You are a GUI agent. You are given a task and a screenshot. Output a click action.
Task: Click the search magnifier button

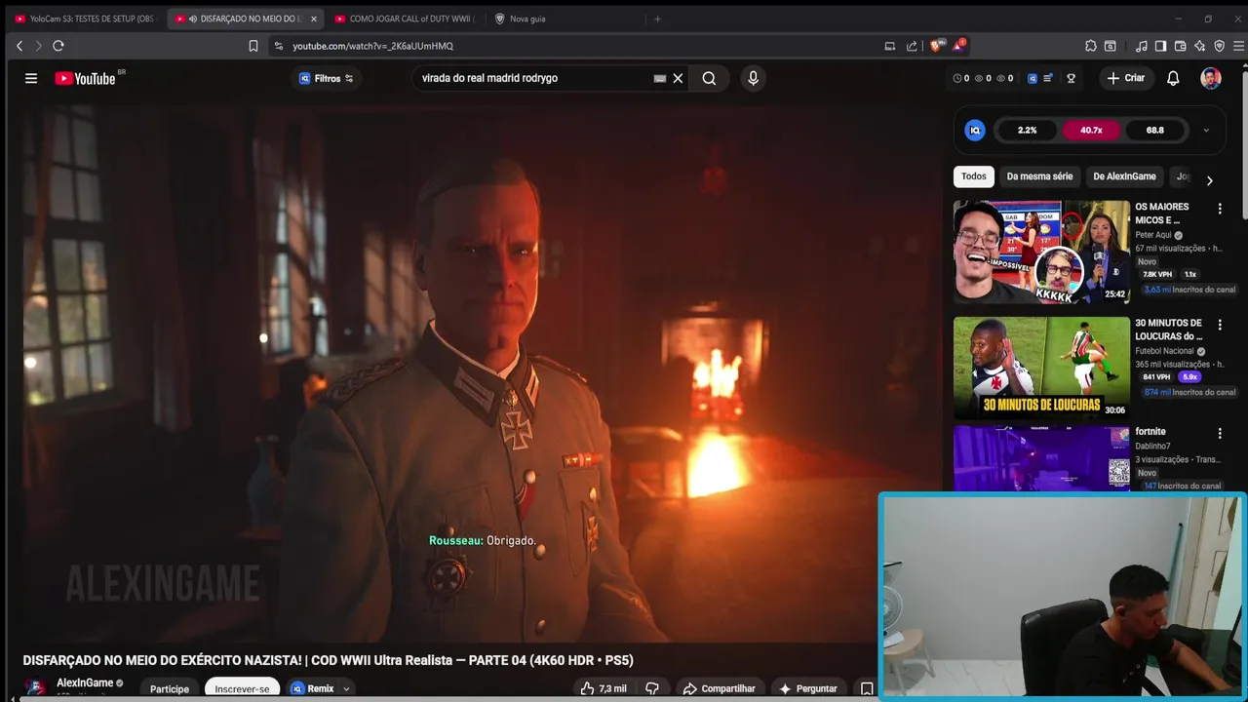[709, 78]
